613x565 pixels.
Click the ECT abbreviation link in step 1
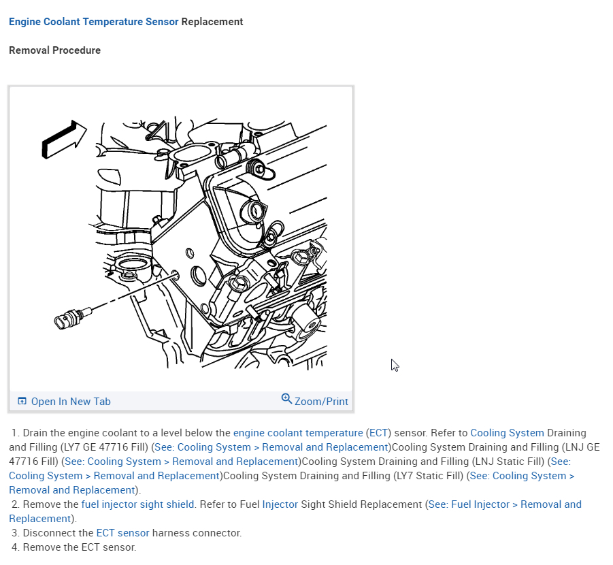tap(378, 433)
